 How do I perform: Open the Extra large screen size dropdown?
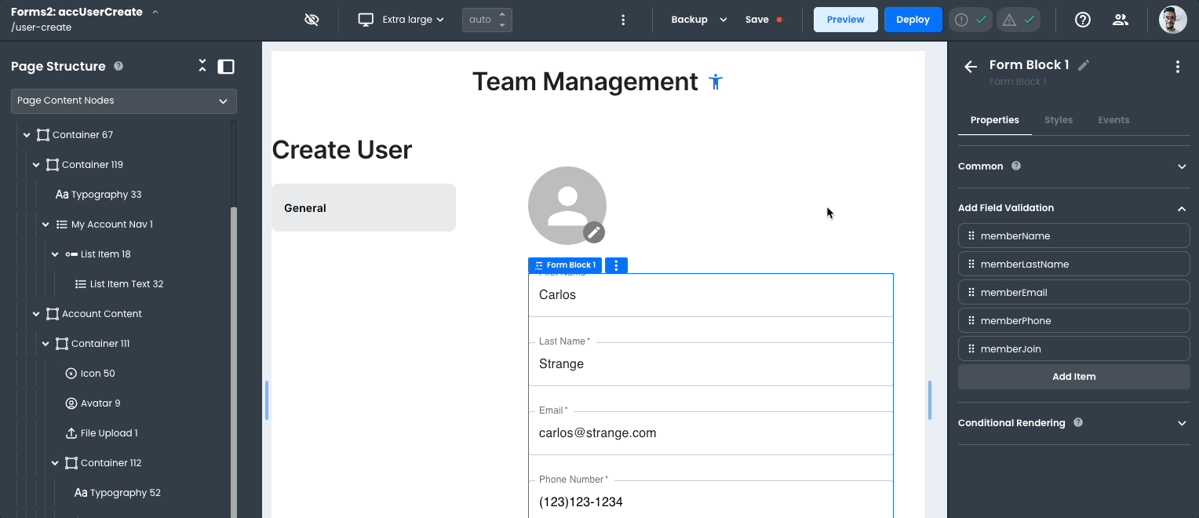[x=401, y=20]
